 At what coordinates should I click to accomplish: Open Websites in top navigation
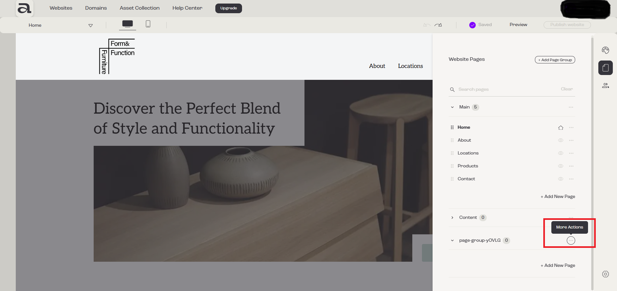61,8
